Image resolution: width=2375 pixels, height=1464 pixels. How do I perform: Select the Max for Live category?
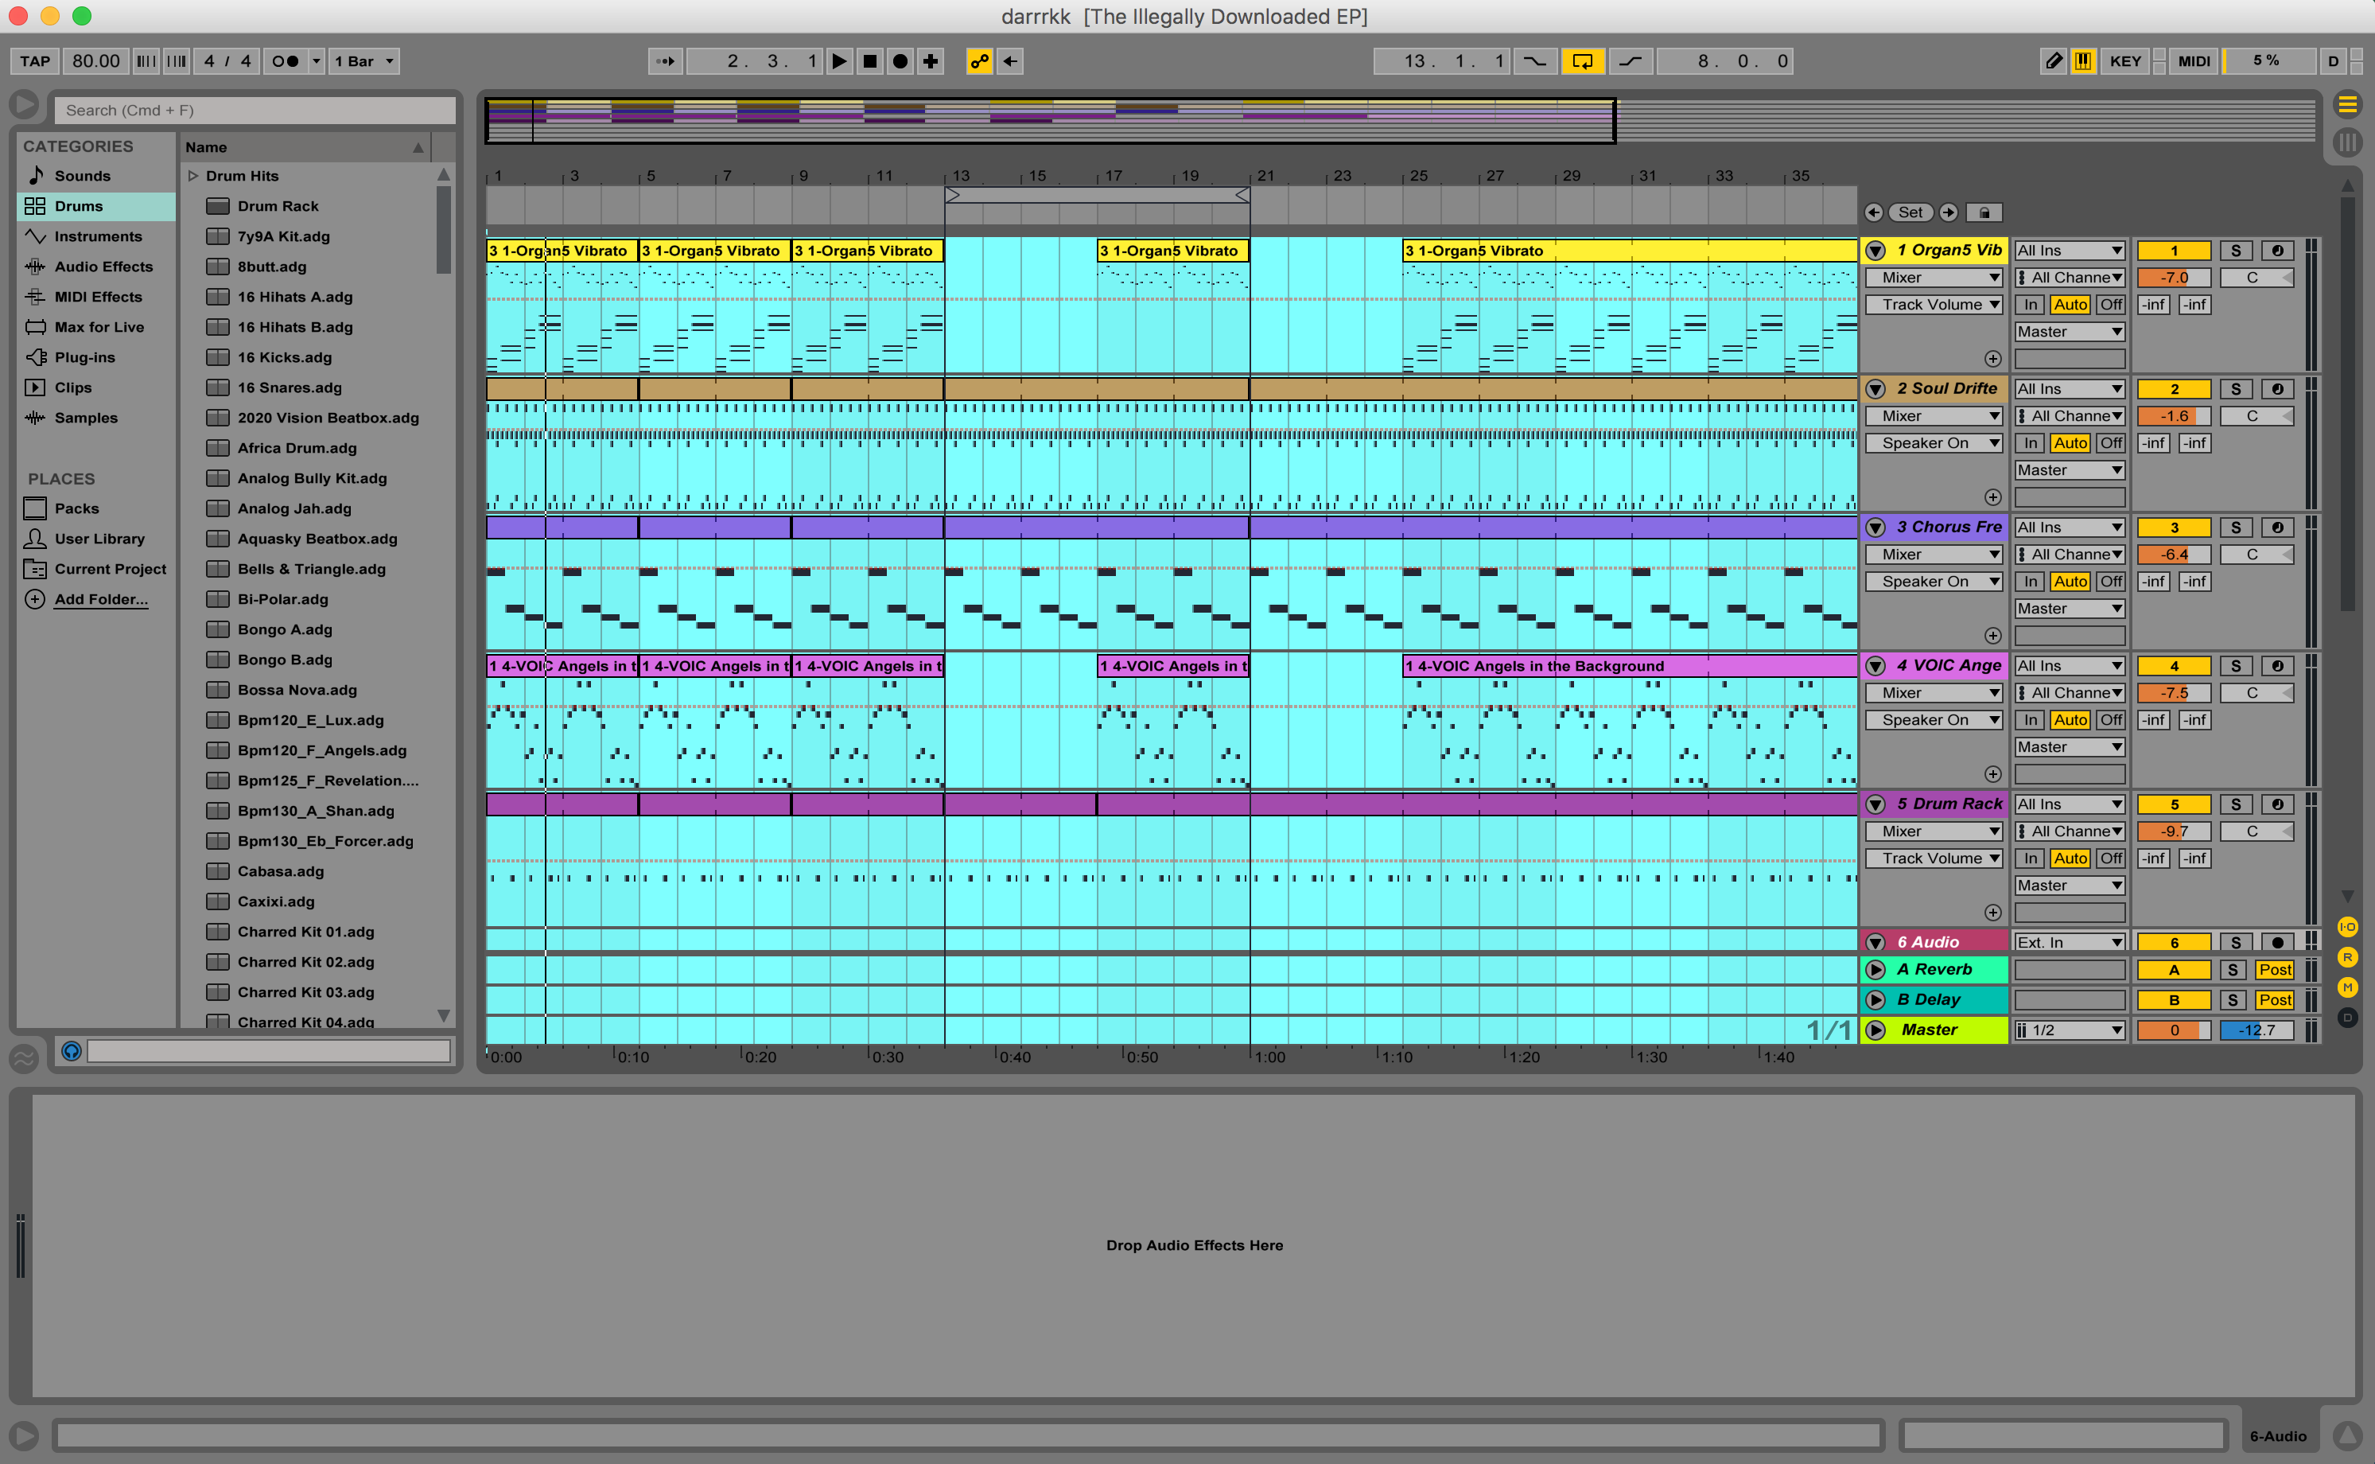point(99,326)
